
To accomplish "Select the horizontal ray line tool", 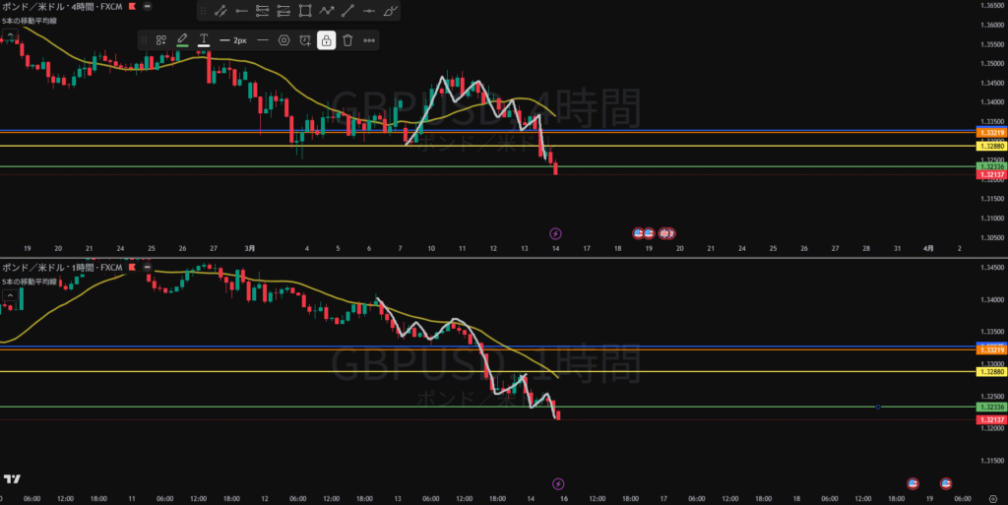I will tap(240, 12).
